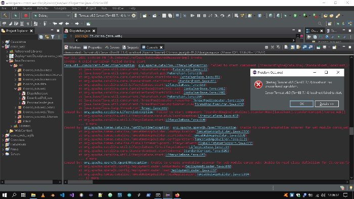Screen dimensions: 354x199
Task: Open the File menu
Action: (x=4, y=9)
